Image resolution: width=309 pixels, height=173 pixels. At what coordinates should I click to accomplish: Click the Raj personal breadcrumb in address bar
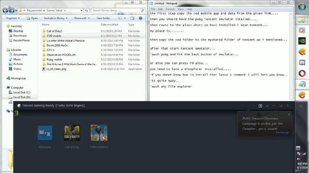tap(34, 11)
